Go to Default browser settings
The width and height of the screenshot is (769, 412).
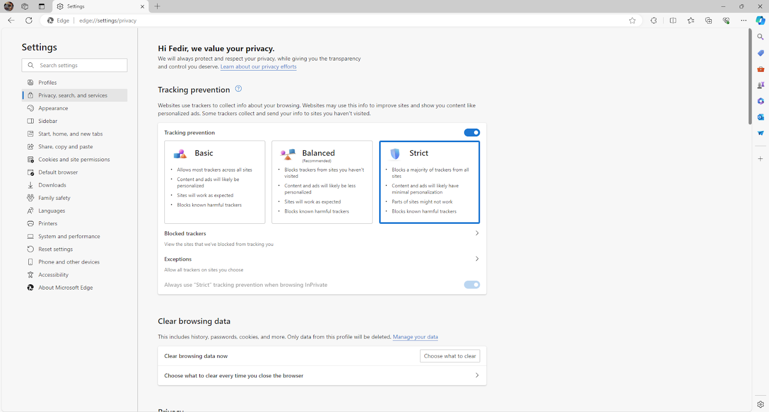(x=74, y=172)
